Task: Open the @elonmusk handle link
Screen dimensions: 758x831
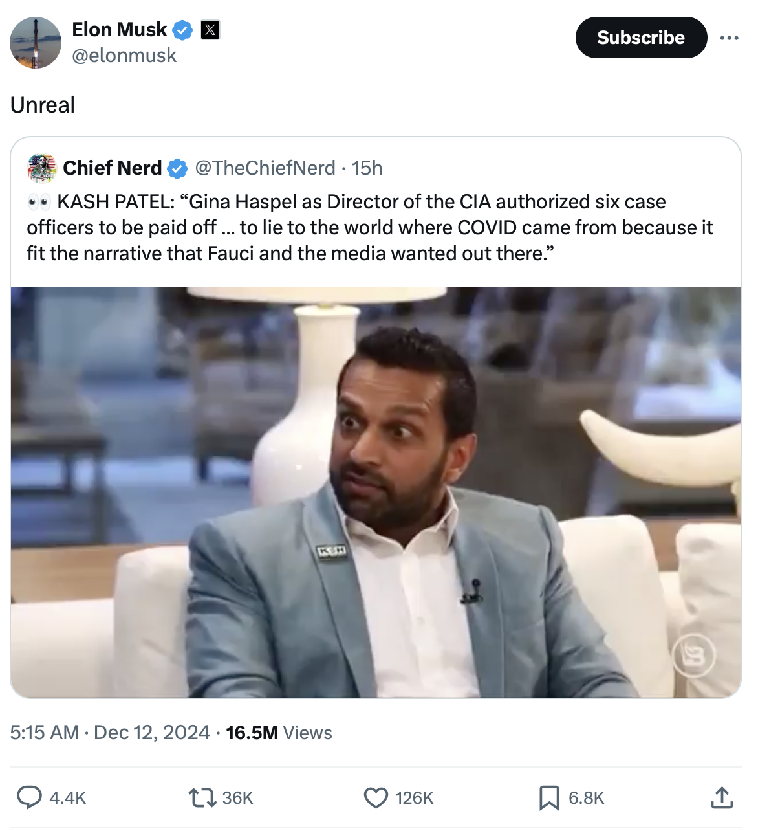Action: click(x=124, y=56)
